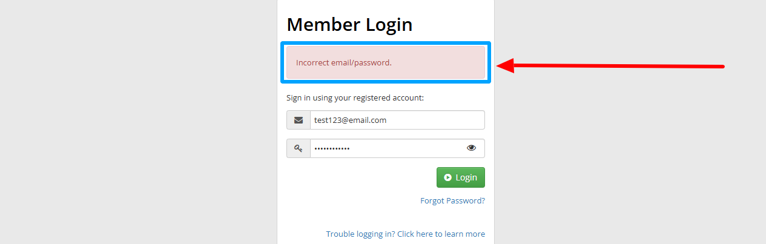Image resolution: width=766 pixels, height=244 pixels.
Task: Click the envelope icon beside the email field
Action: (x=299, y=120)
